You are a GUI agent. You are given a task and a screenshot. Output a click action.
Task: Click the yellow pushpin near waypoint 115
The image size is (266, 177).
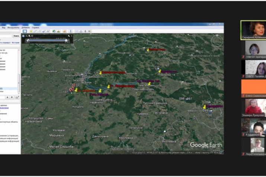[x=100, y=73]
